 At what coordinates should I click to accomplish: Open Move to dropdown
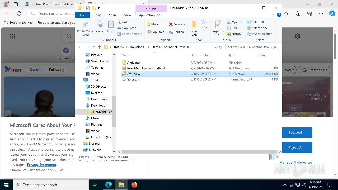pyautogui.click(x=156, y=24)
